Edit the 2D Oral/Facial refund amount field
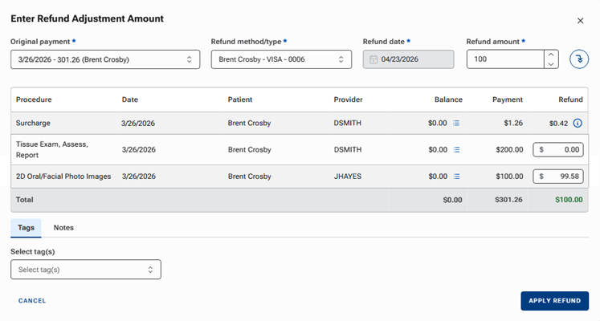 (x=558, y=177)
